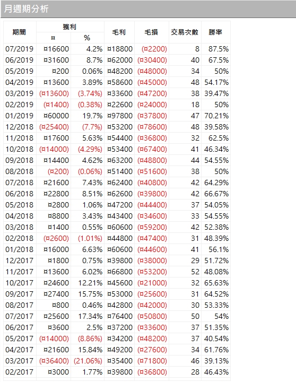Screen dimensions: 296x382
Task: Click the 毛利 column header
Action: (x=119, y=32)
